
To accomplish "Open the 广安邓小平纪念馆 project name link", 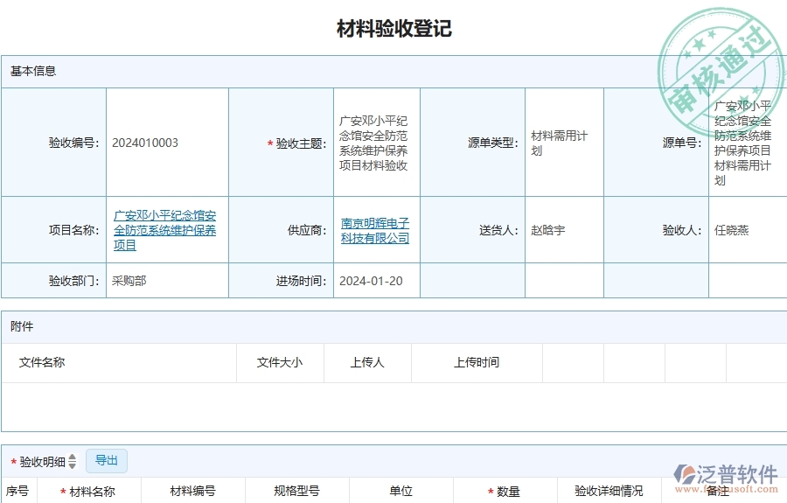I will pyautogui.click(x=165, y=230).
